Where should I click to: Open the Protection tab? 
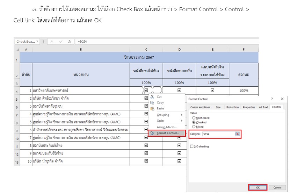[x=232, y=107]
